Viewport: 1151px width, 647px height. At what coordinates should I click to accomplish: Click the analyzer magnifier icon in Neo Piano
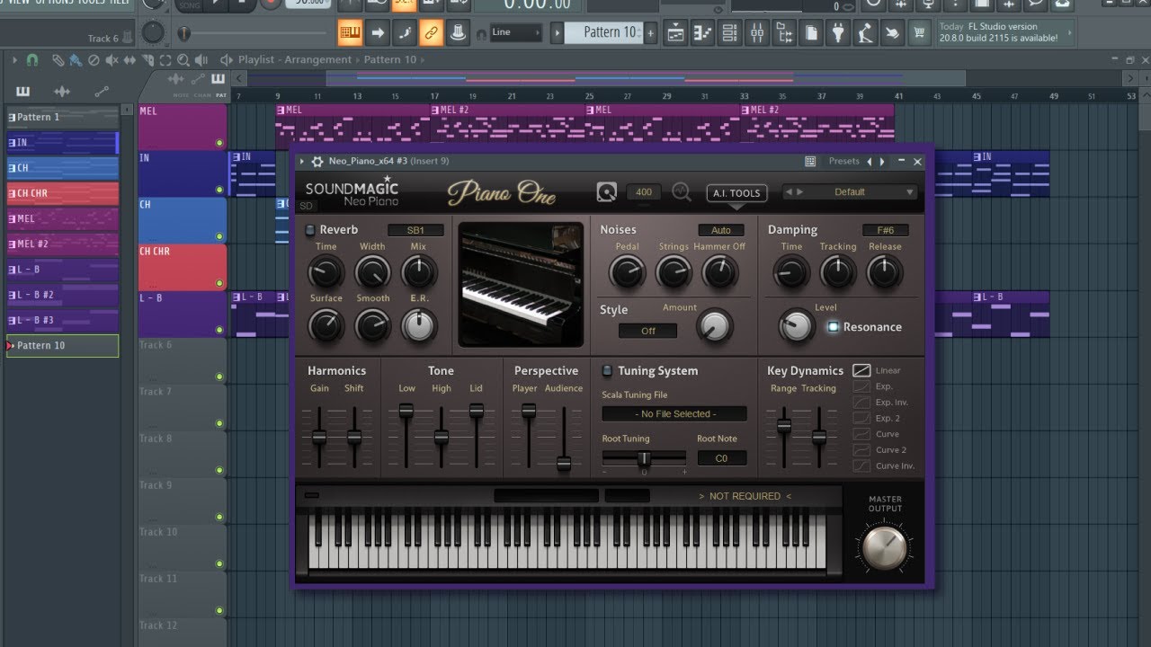tap(682, 191)
